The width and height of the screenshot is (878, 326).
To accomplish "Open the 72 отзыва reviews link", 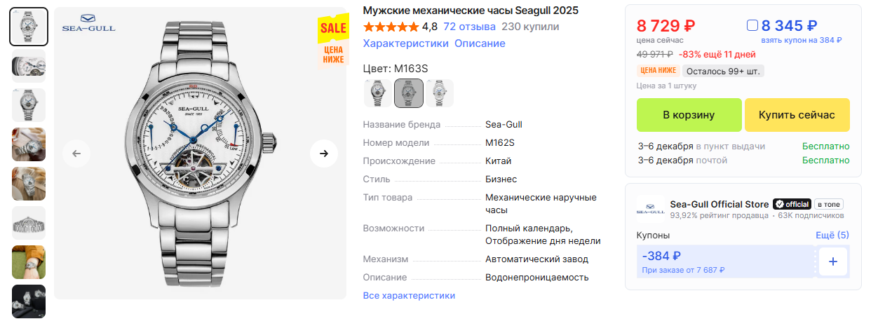I will (x=469, y=27).
